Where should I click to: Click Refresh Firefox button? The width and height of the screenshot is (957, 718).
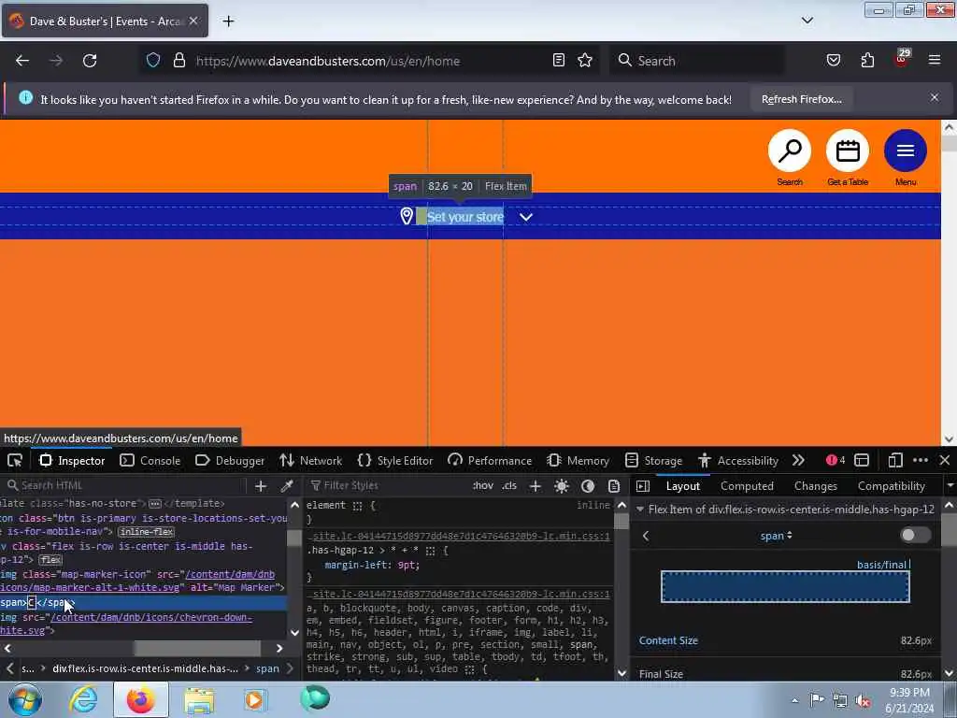point(801,99)
